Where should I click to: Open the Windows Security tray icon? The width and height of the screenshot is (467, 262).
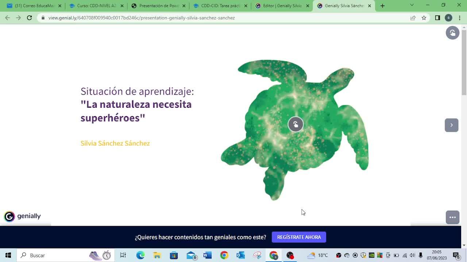coord(363,255)
